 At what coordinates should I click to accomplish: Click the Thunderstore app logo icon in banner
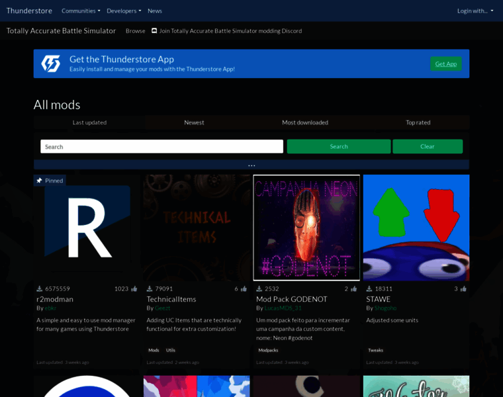coord(50,64)
